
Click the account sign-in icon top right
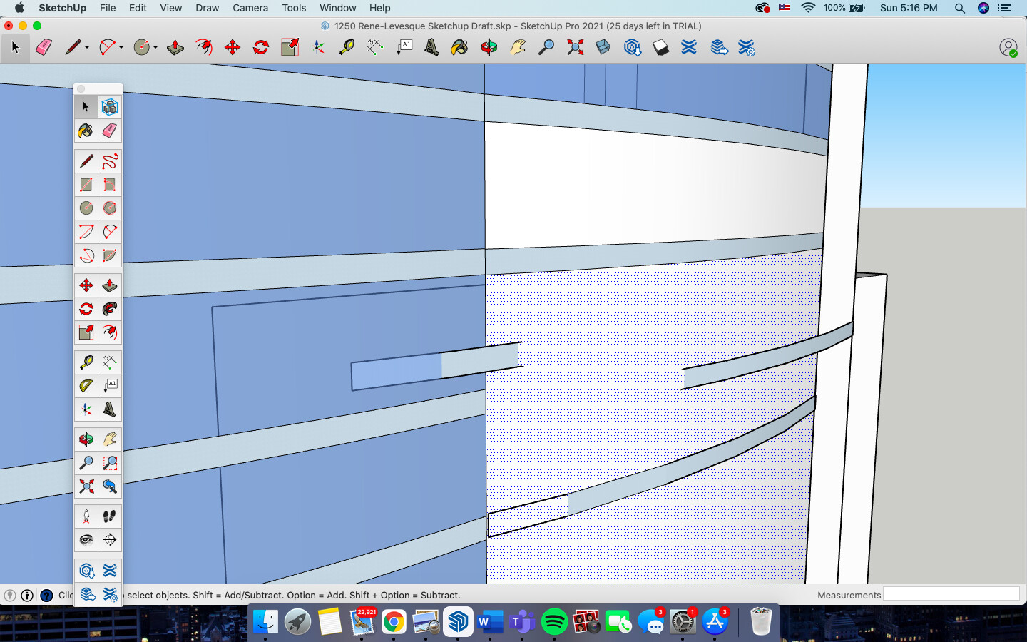pyautogui.click(x=1009, y=48)
